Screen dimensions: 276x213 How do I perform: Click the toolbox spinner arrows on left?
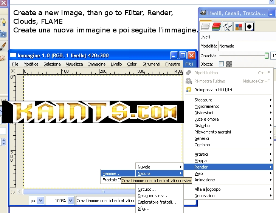pyautogui.click(x=3, y=142)
